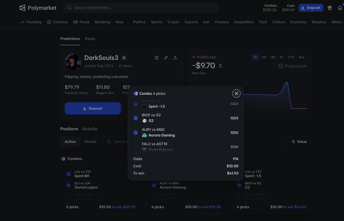Select the ALL profit/loss range

pos(302,57)
